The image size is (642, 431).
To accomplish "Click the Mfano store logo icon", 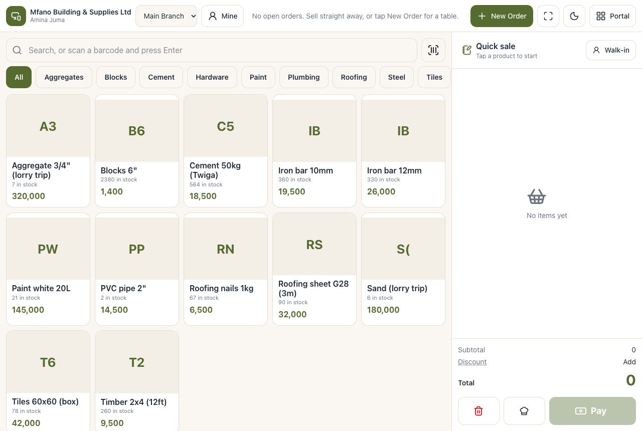I will pos(16,16).
